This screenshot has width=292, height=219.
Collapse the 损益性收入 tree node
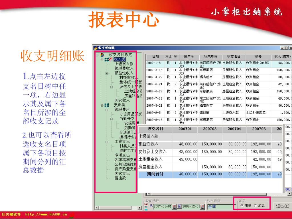point(107,73)
